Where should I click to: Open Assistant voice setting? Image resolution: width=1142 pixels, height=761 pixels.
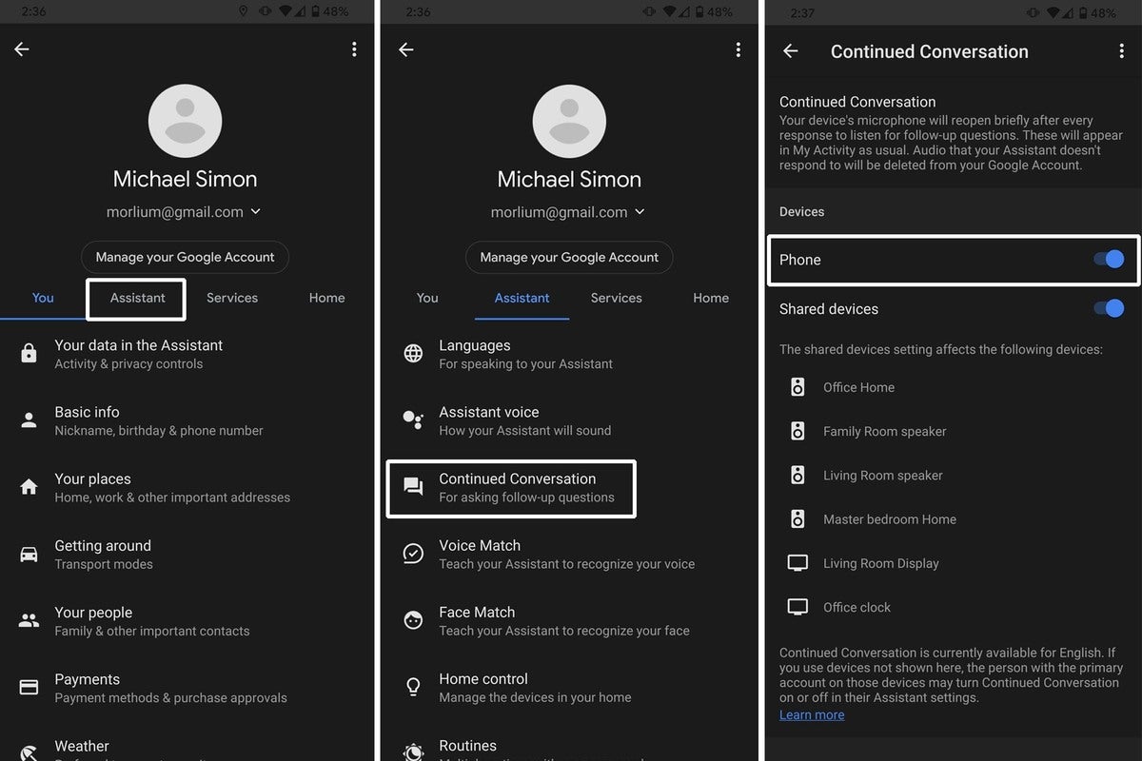[x=570, y=420]
